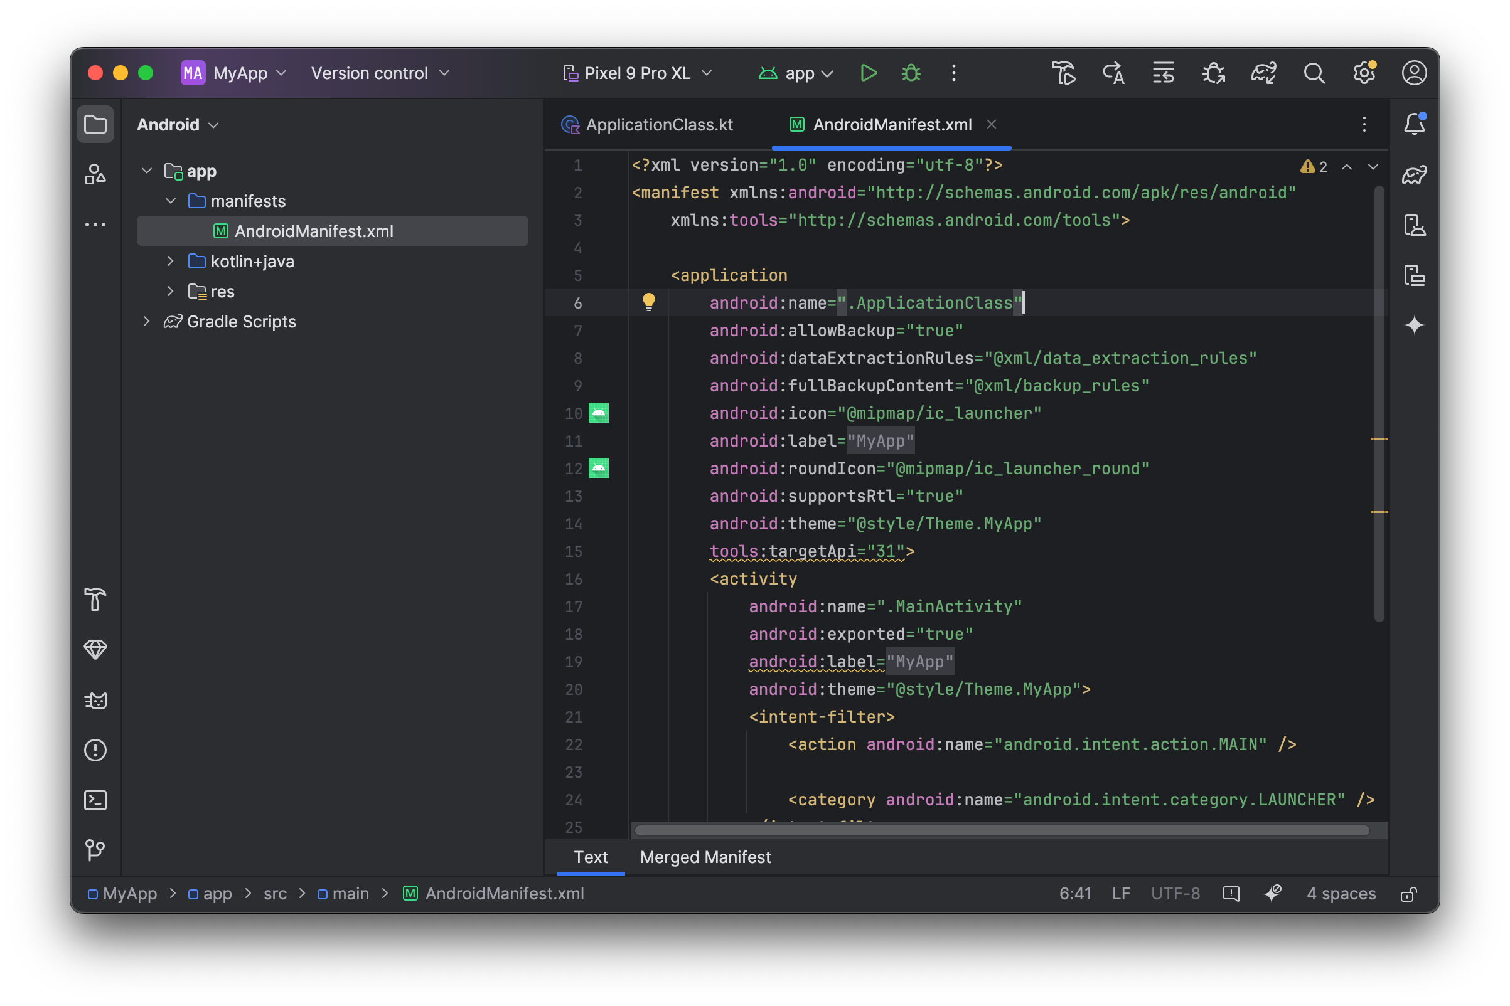Click Sync Project with Gradle Files icon
The image size is (1510, 1006).
[x=1263, y=73]
